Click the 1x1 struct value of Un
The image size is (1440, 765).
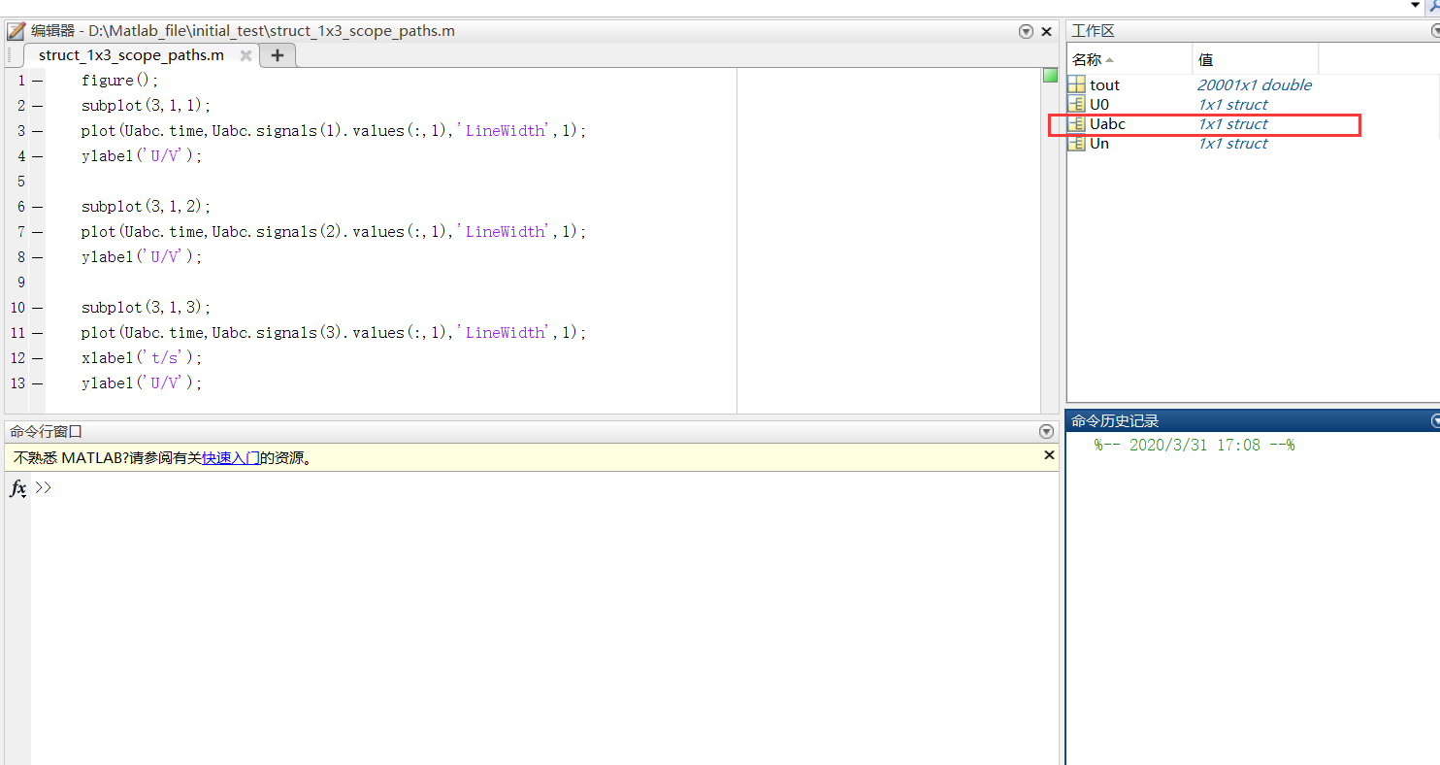tap(1232, 144)
